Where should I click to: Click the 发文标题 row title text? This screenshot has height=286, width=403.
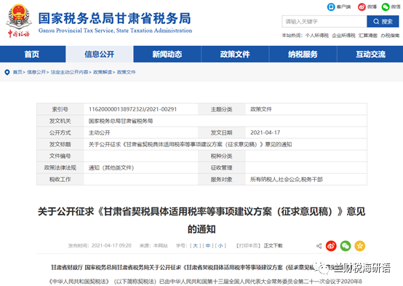(x=190, y=145)
